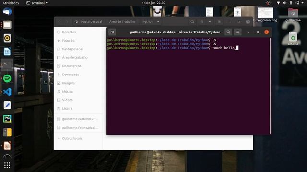The height and width of the screenshot is (172, 307).
Task: Open Lixeira in Files sidebar
Action: [x=78, y=108]
